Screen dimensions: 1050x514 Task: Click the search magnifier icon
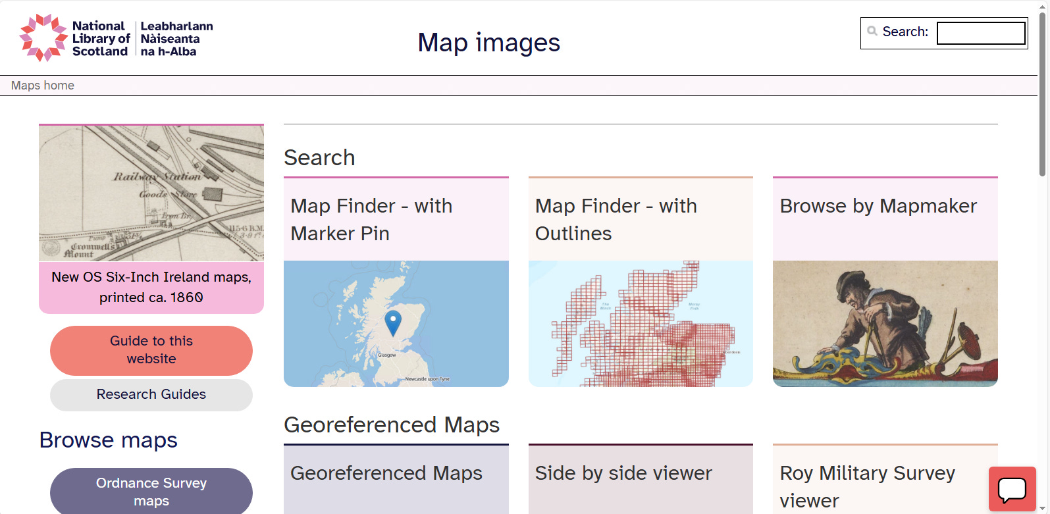pos(872,31)
